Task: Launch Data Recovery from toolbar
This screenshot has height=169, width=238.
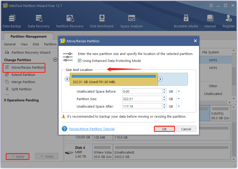Action: 39,21
